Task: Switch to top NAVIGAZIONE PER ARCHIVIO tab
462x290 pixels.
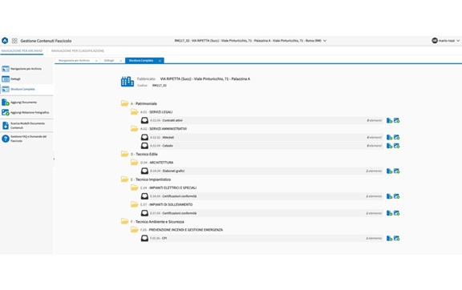Action: [22, 51]
